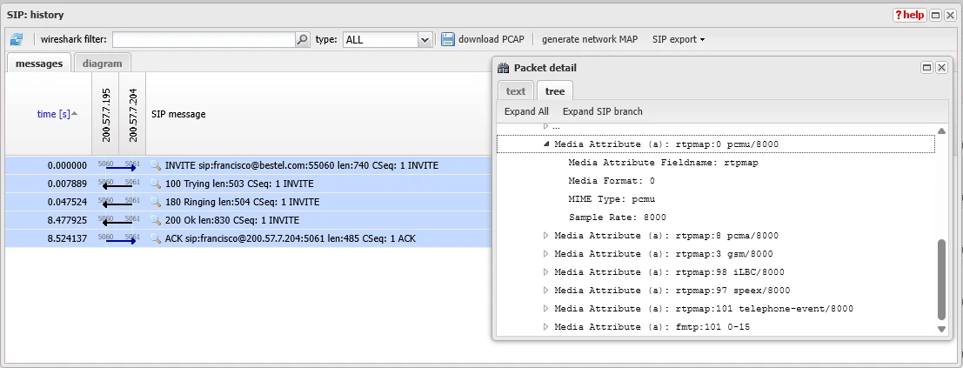The width and height of the screenshot is (963, 368).
Task: Click the Packet detail binoculars icon
Action: click(x=504, y=68)
